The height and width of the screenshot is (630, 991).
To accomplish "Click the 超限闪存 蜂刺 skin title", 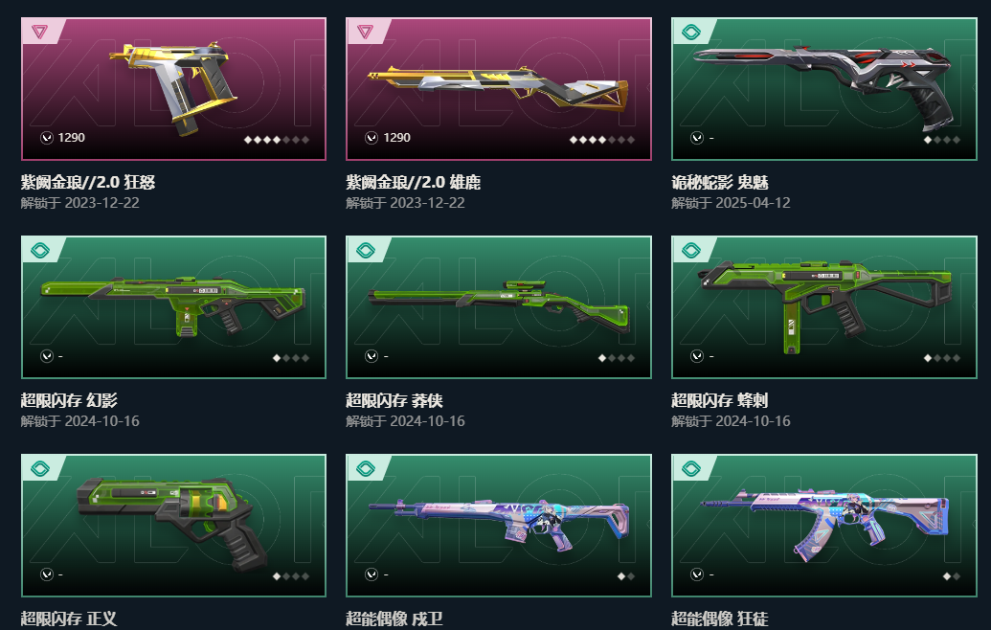I will tap(719, 400).
